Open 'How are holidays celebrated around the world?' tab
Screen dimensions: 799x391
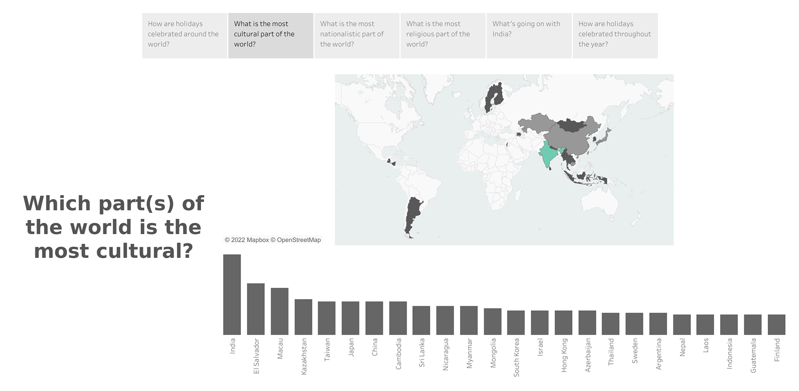tap(184, 35)
